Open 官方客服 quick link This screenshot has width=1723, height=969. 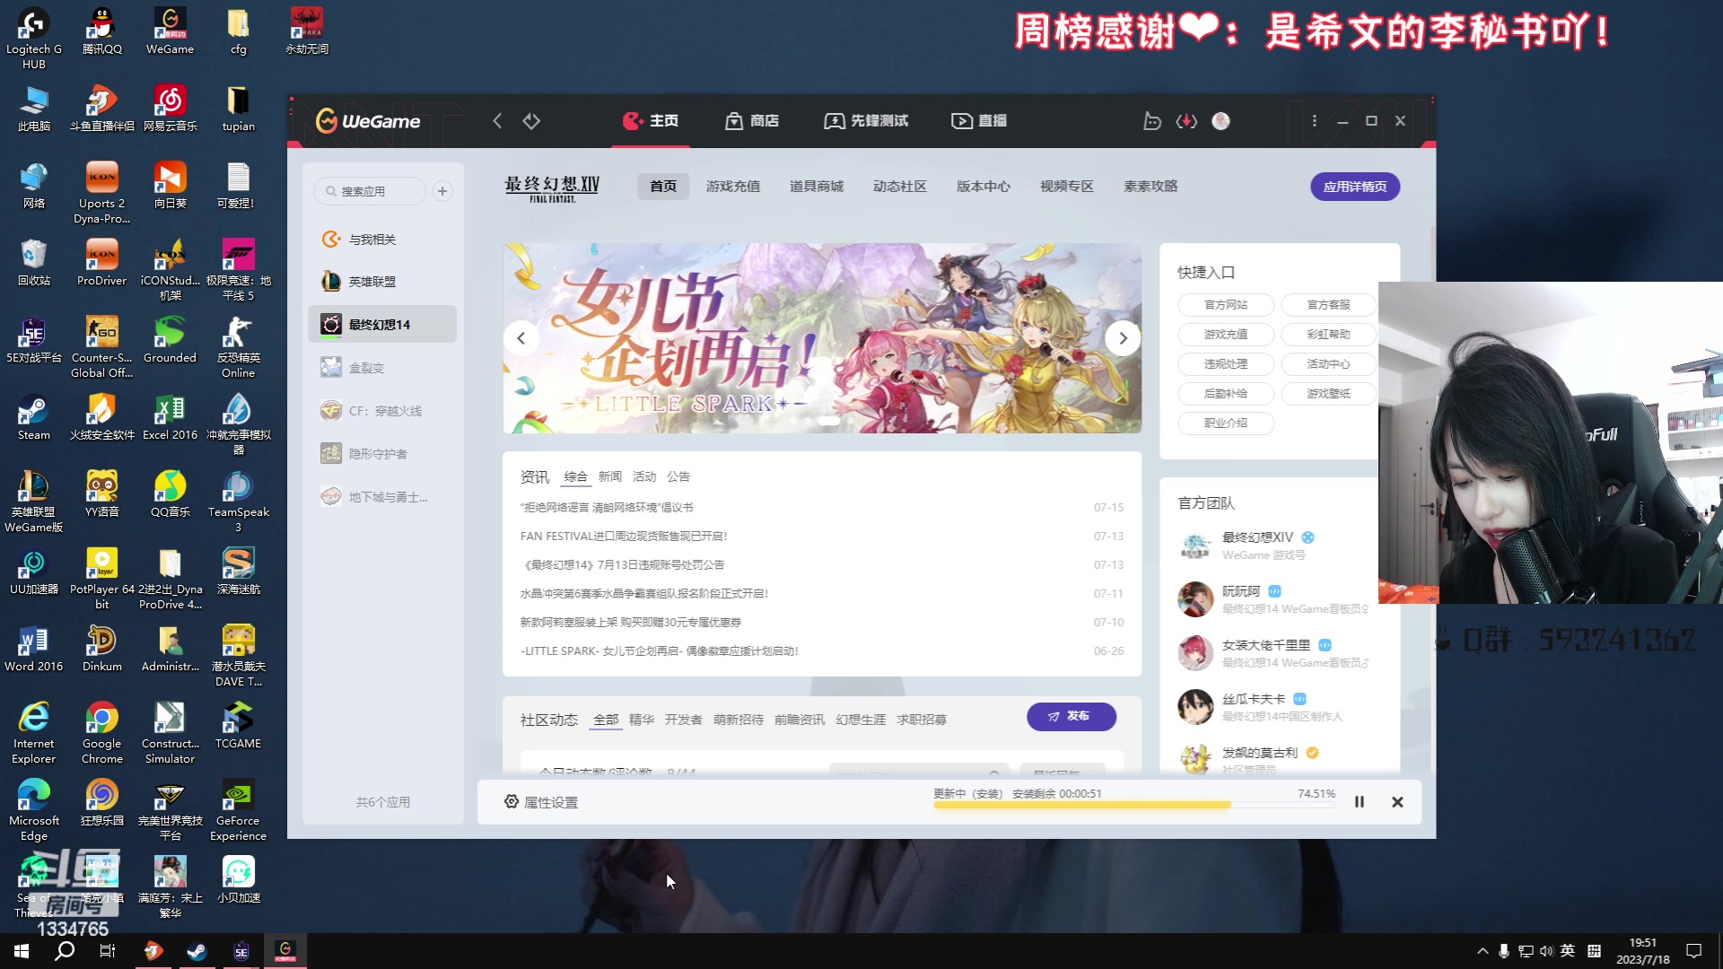coord(1329,305)
